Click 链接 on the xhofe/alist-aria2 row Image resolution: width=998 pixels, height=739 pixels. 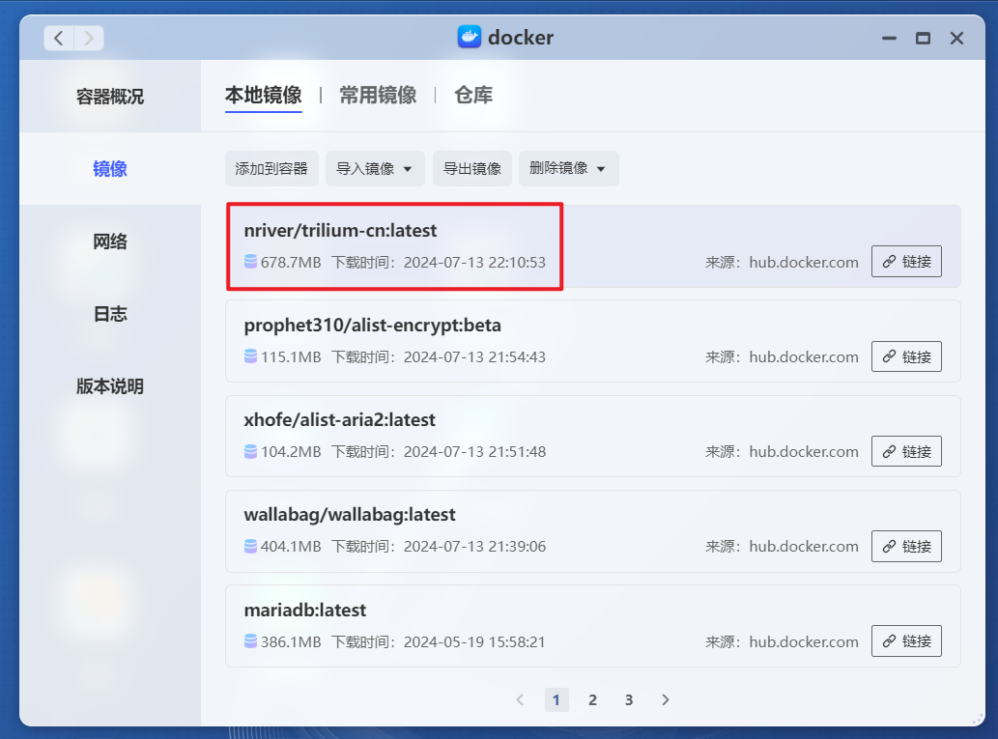tap(906, 451)
